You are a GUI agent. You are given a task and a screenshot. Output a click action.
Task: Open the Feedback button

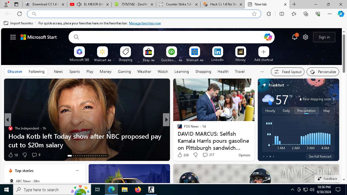coord(327,179)
